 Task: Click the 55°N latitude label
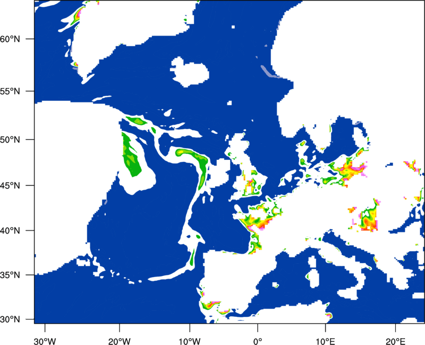(10, 91)
